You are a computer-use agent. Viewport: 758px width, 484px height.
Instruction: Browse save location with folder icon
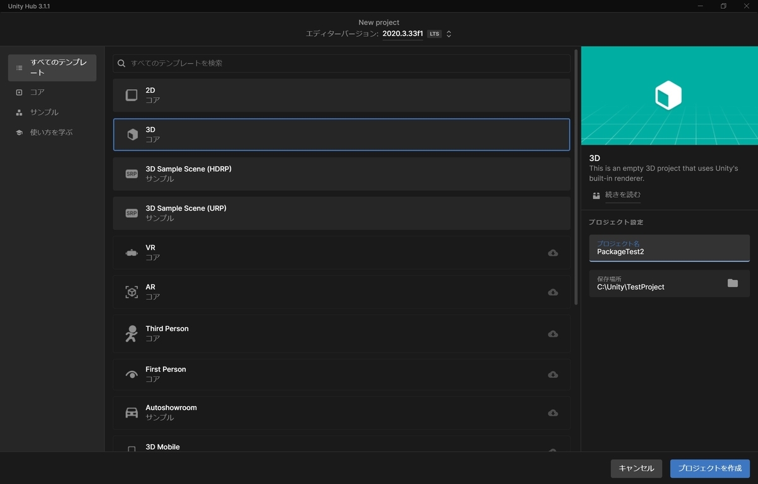[733, 283]
